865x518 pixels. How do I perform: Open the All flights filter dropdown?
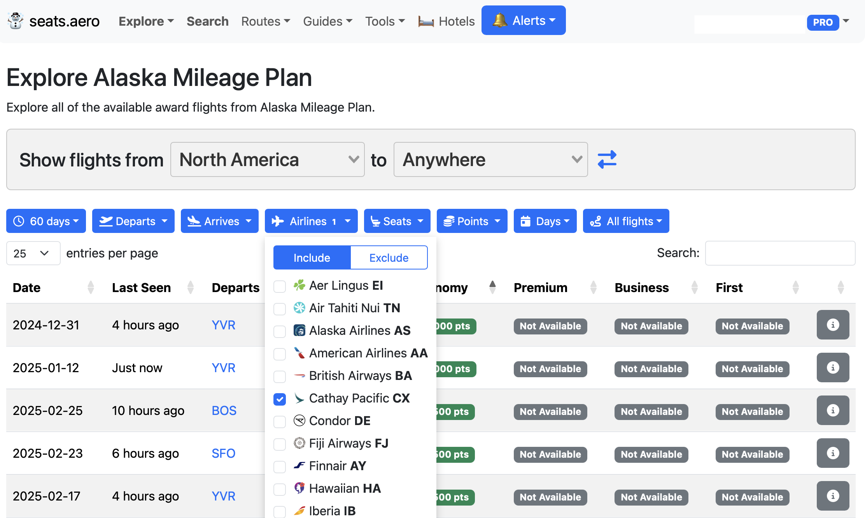click(626, 221)
